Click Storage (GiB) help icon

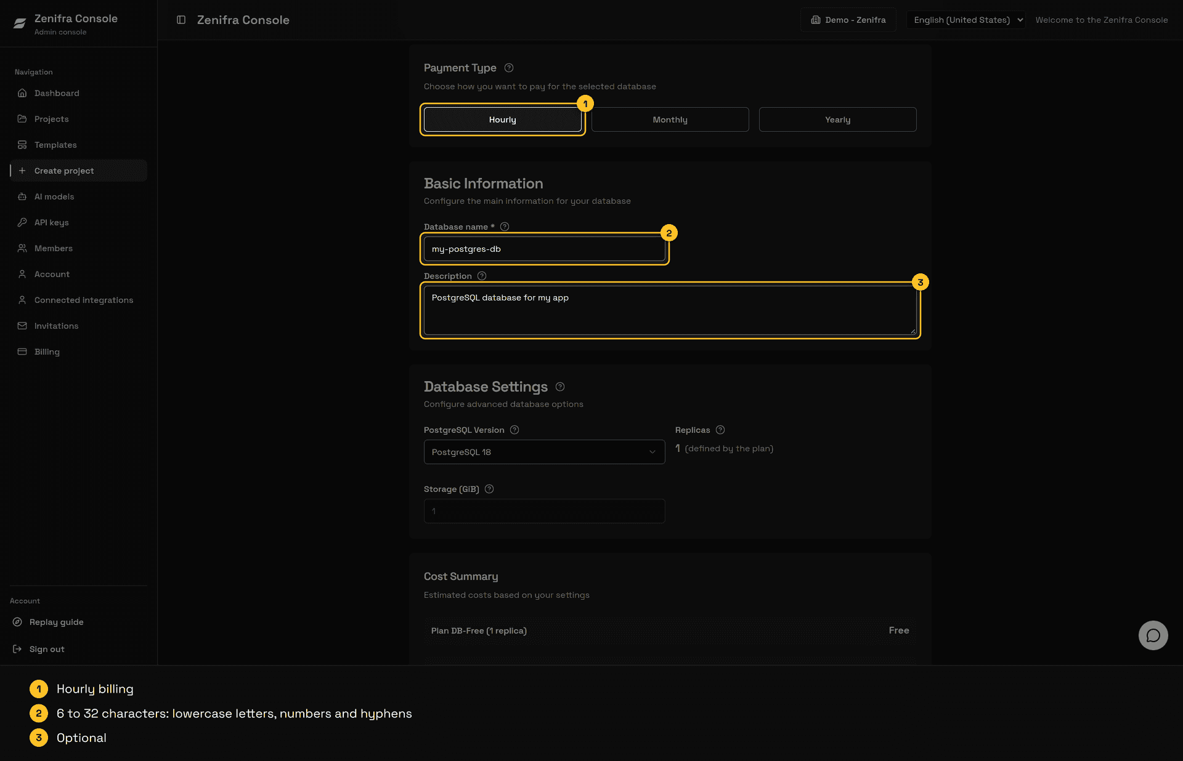coord(489,489)
